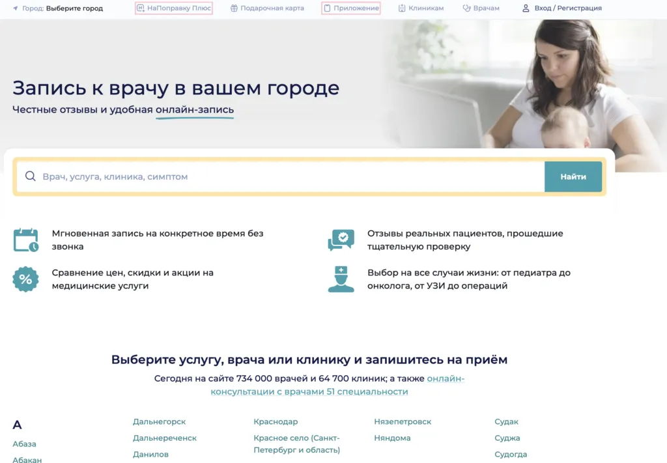The height and width of the screenshot is (463, 667).
Task: Select the city Судак
Action: [506, 422]
